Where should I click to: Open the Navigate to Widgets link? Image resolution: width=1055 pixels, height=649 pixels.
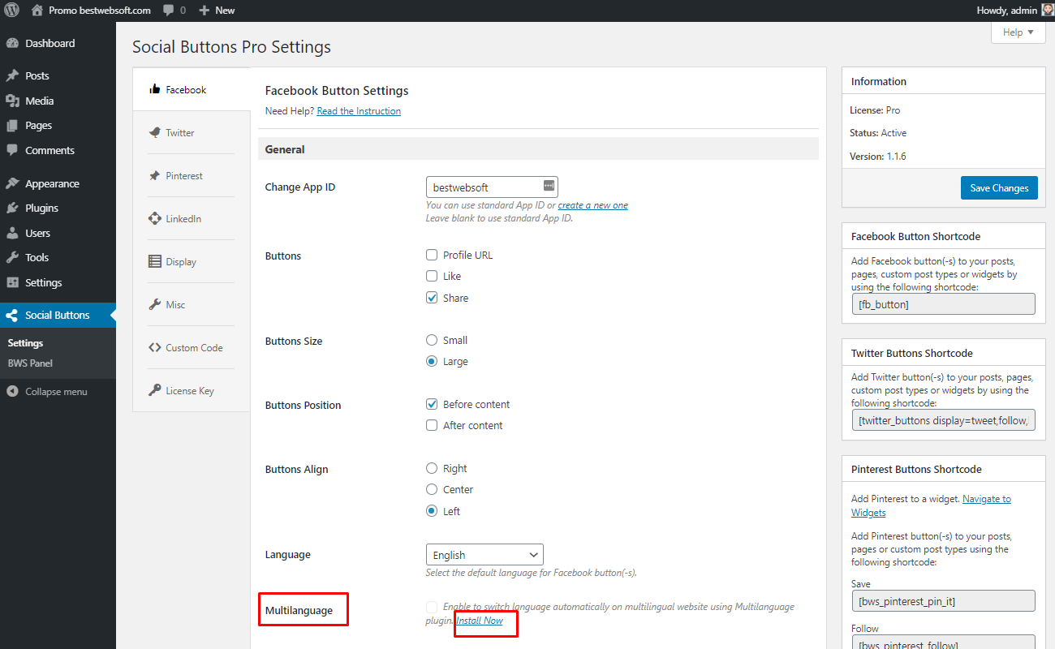click(931, 505)
